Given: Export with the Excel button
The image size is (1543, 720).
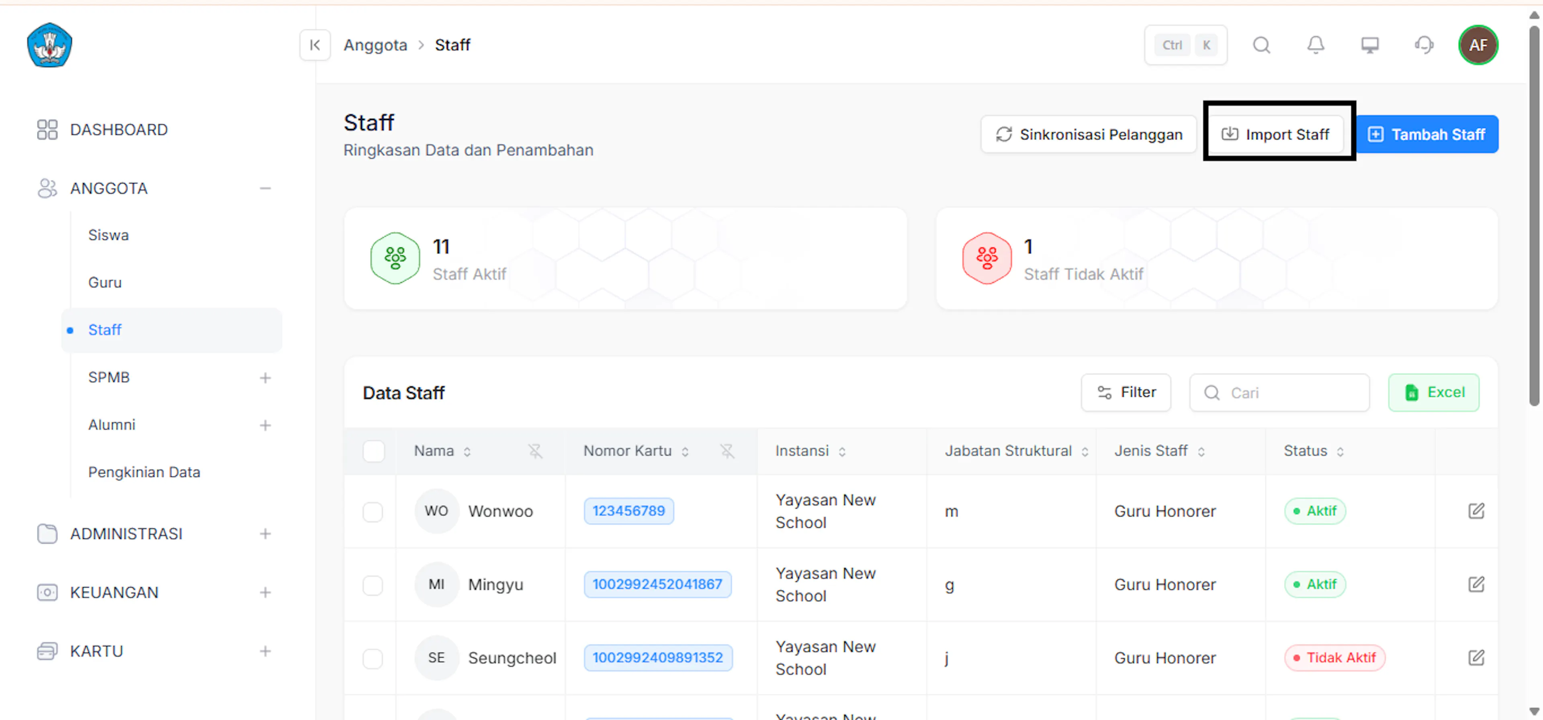Looking at the screenshot, I should coord(1433,393).
